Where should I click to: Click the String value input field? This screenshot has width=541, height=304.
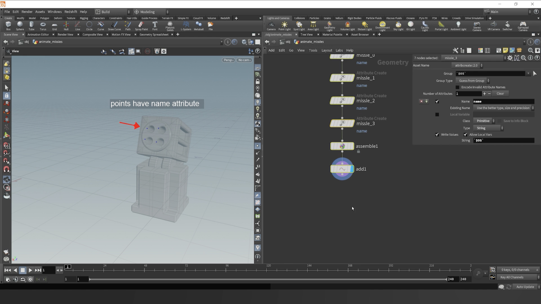pos(504,140)
